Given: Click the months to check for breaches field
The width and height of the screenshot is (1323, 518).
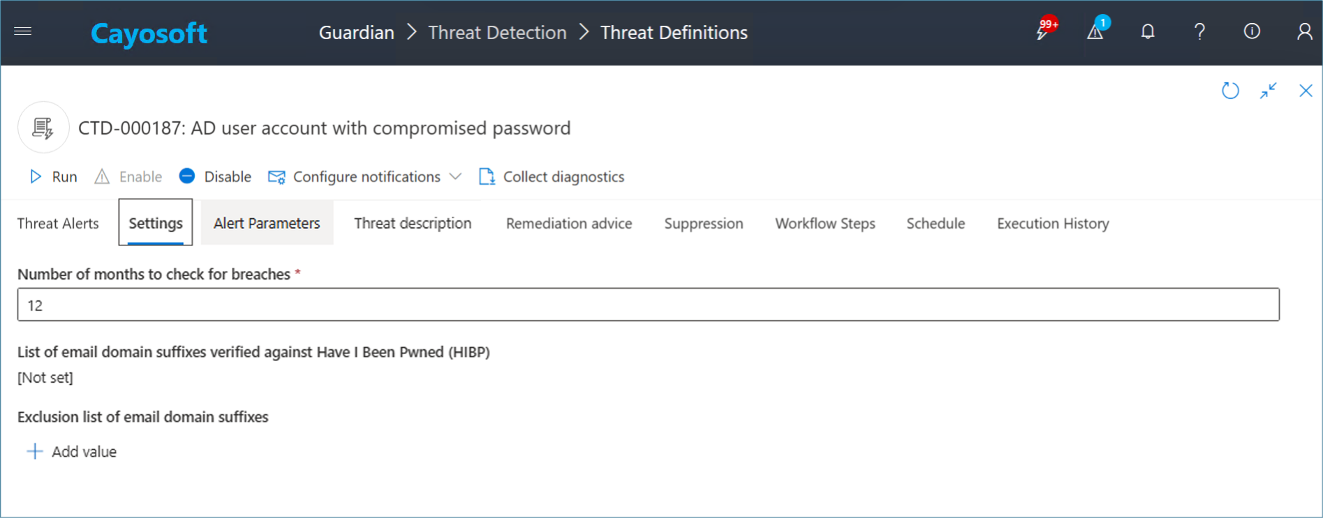Looking at the screenshot, I should (648, 305).
